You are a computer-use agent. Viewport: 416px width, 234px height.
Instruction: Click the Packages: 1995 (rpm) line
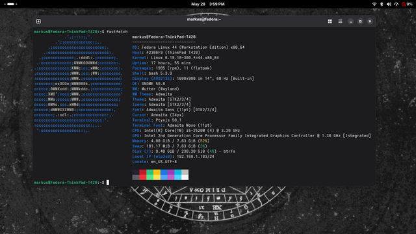[x=172, y=68]
